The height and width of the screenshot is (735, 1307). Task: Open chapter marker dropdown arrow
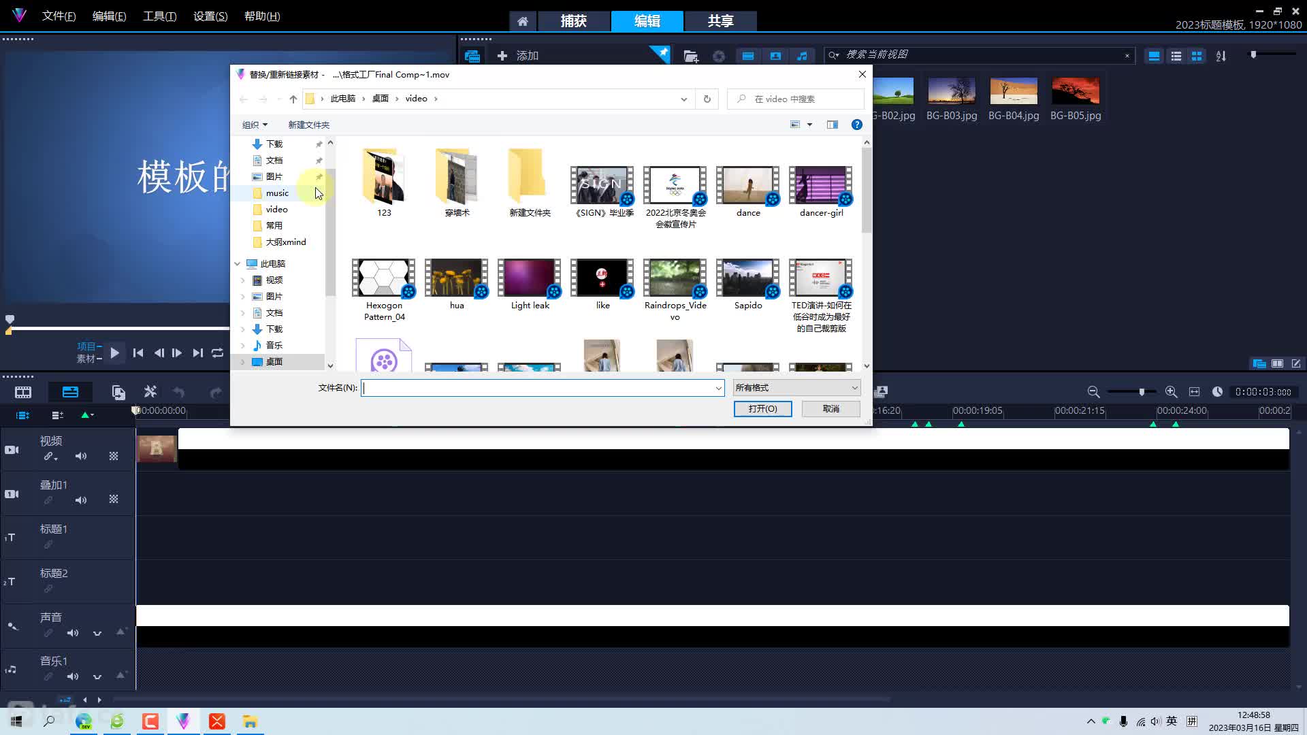pos(92,414)
